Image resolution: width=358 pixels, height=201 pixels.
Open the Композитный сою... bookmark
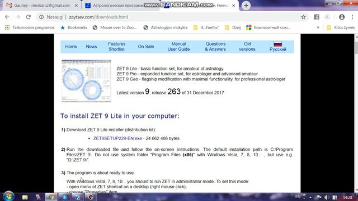pyautogui.click(x=268, y=27)
